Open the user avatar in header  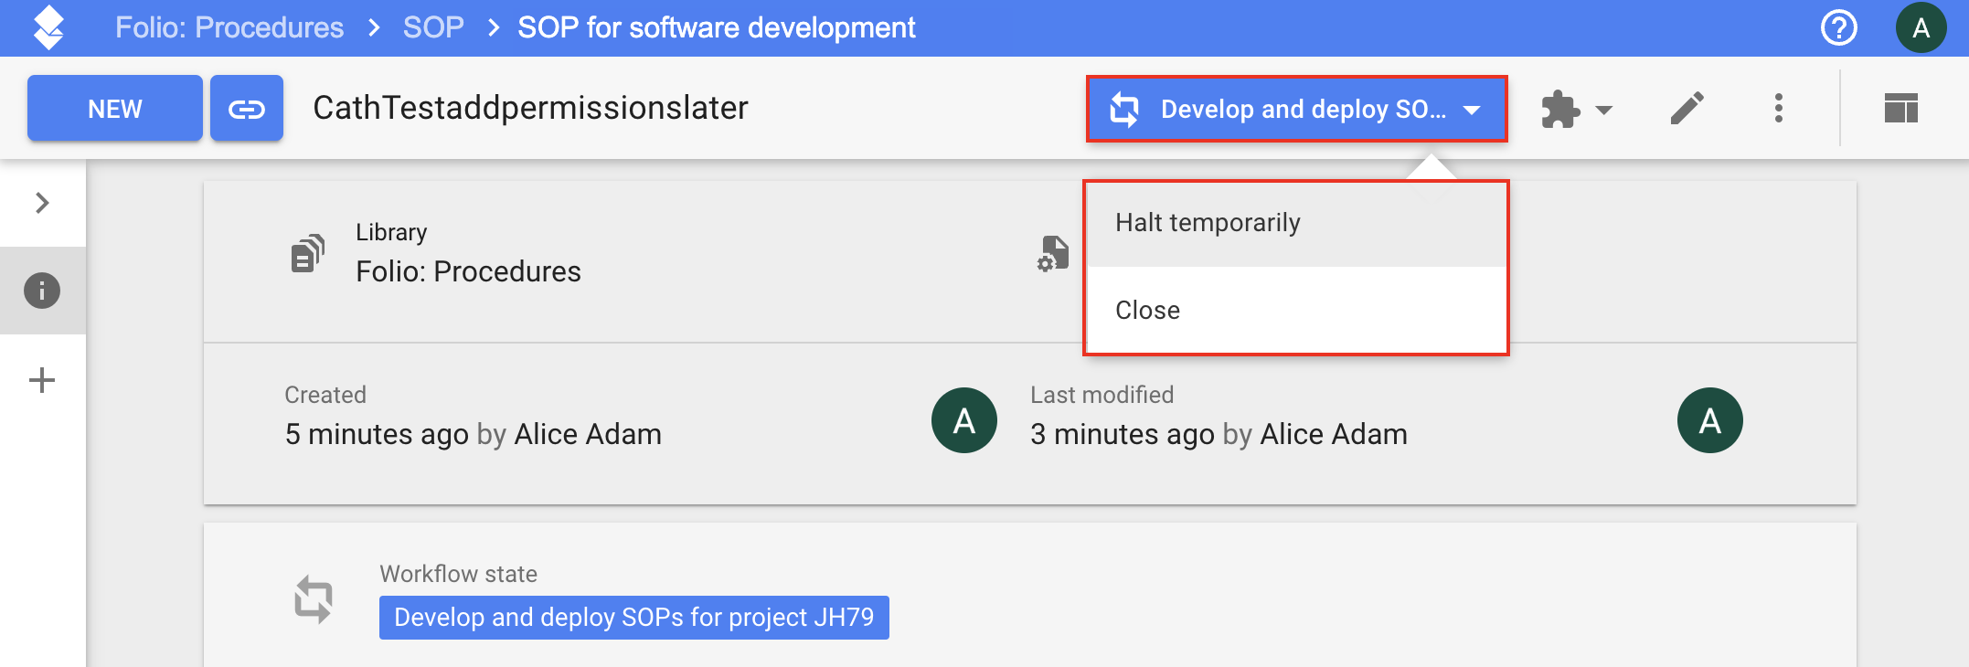(x=1921, y=27)
